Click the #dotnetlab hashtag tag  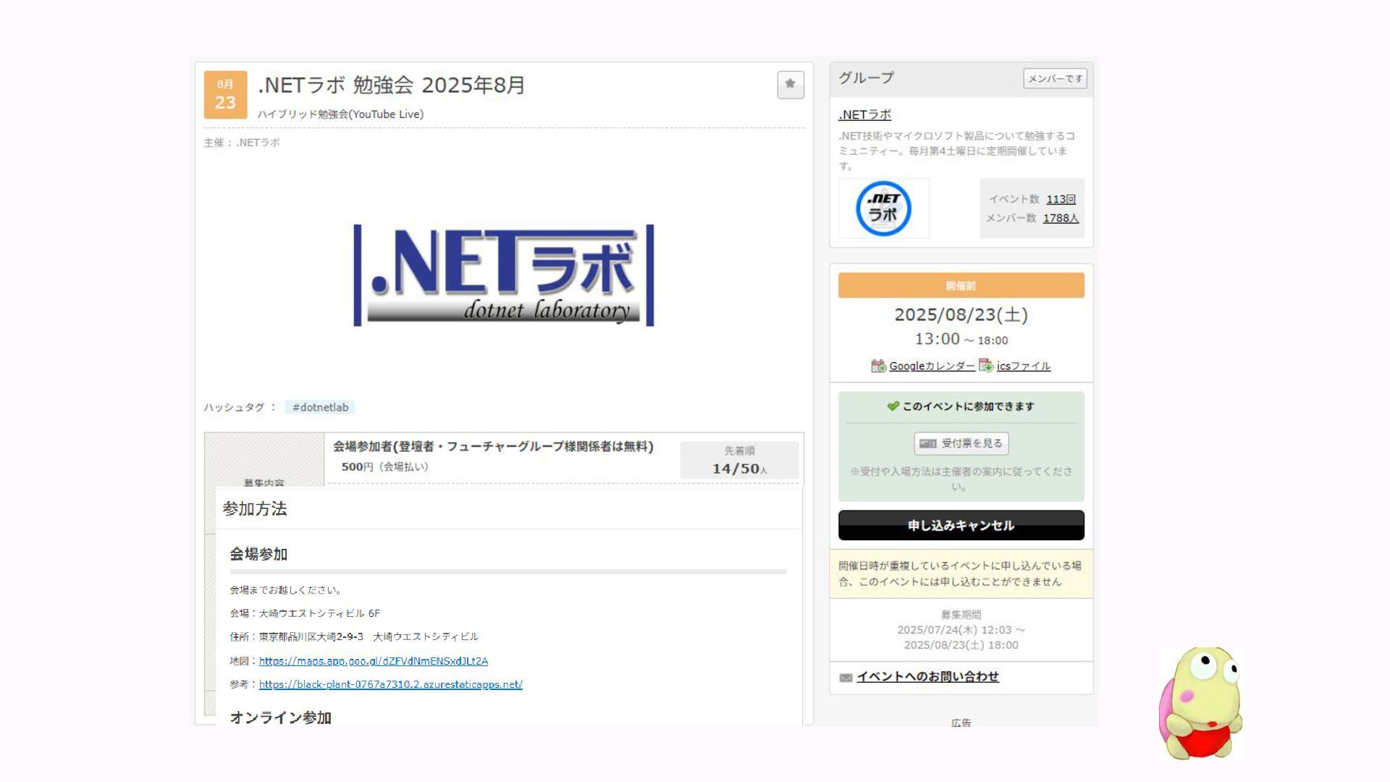point(320,407)
